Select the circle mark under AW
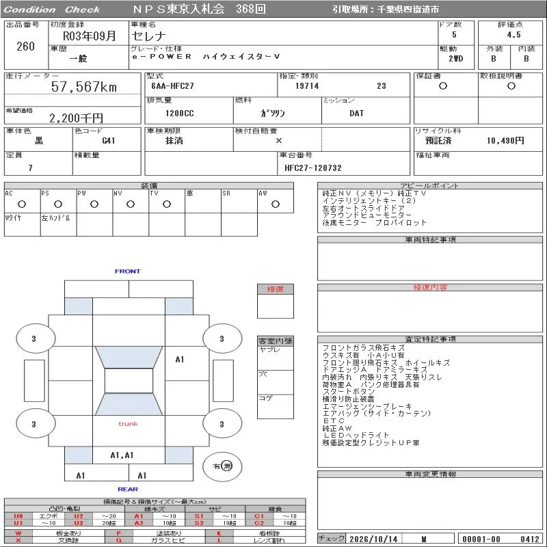 click(x=276, y=204)
